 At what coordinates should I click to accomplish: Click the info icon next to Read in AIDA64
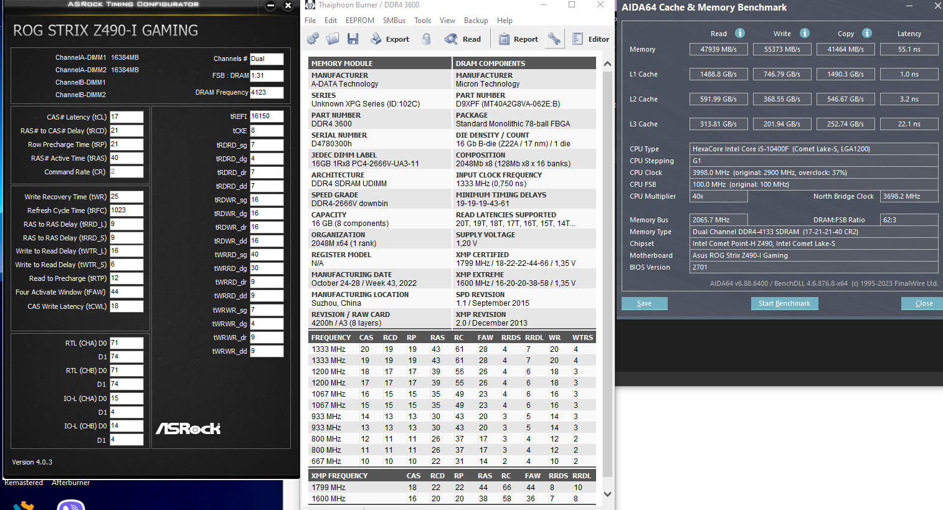740,34
